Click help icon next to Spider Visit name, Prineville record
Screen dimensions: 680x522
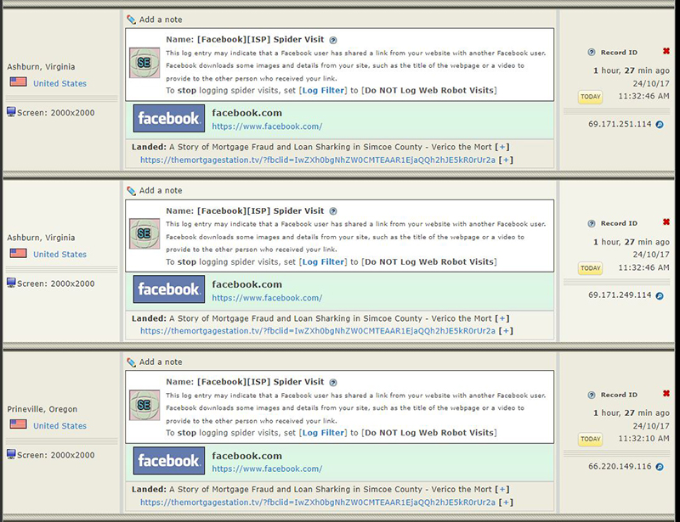tap(333, 383)
